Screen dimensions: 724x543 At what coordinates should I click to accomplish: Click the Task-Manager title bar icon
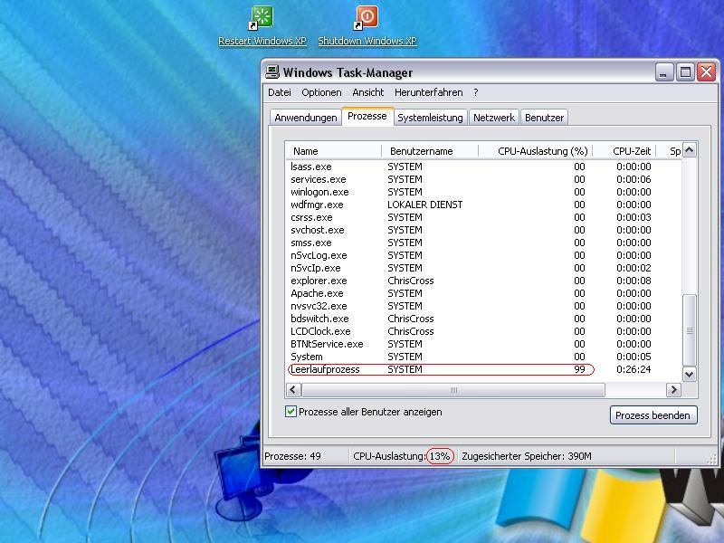click(x=272, y=72)
